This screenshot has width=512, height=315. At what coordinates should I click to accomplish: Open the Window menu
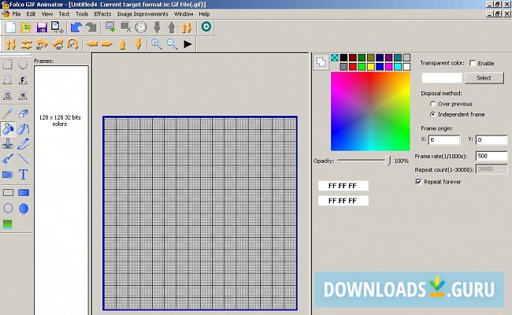point(184,14)
